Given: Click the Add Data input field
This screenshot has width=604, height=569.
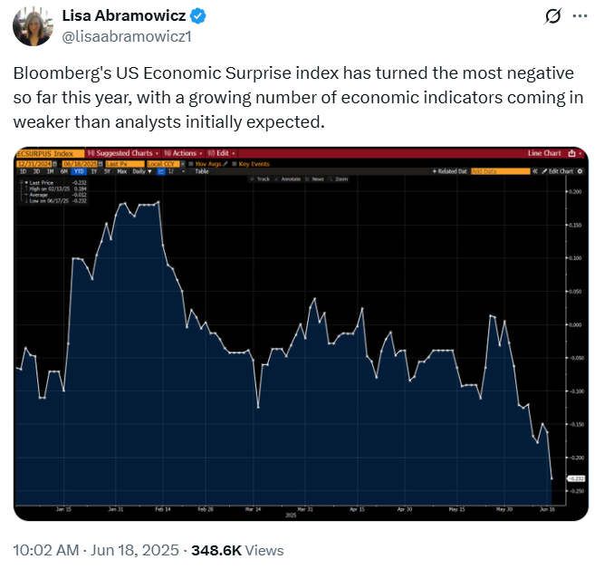Looking at the screenshot, I should tap(501, 170).
